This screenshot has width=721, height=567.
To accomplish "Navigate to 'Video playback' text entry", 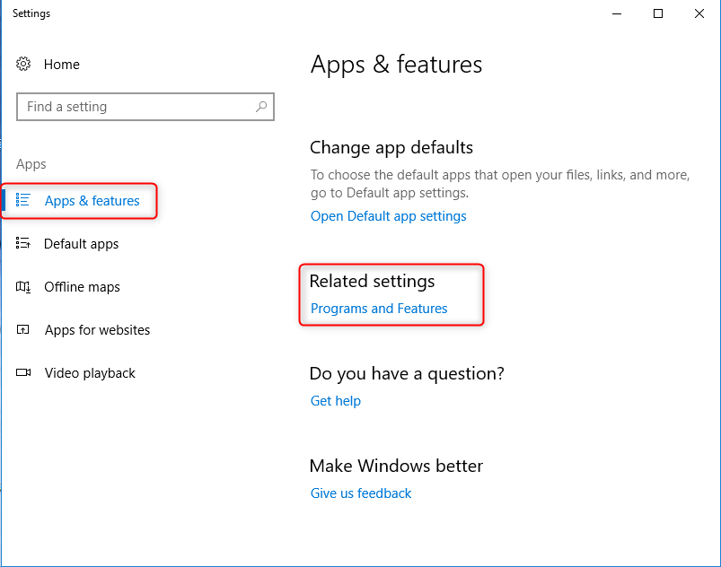I will click(90, 373).
